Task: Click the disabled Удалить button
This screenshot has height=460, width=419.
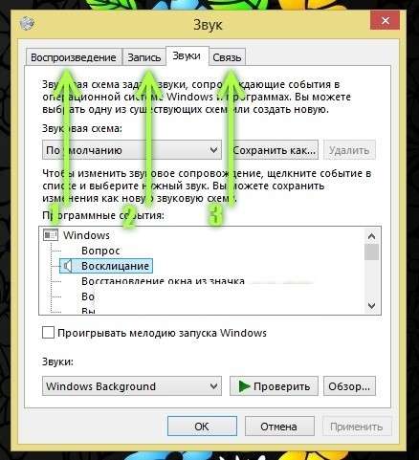Action: [x=349, y=150]
